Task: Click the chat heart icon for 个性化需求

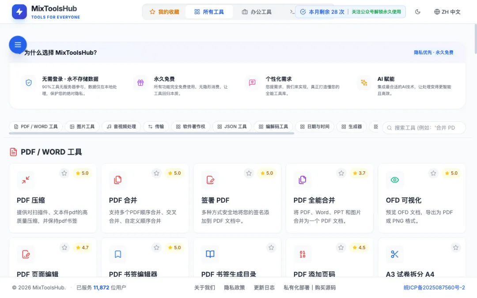Action: (252, 83)
